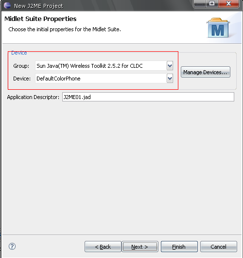Expand the Group dropdown arrow

pyautogui.click(x=170, y=66)
